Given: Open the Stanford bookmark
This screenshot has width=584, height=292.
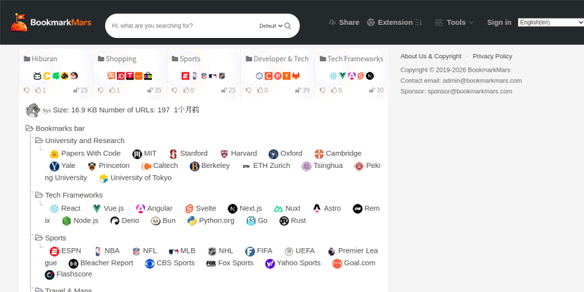Looking at the screenshot, I should pyautogui.click(x=188, y=153).
